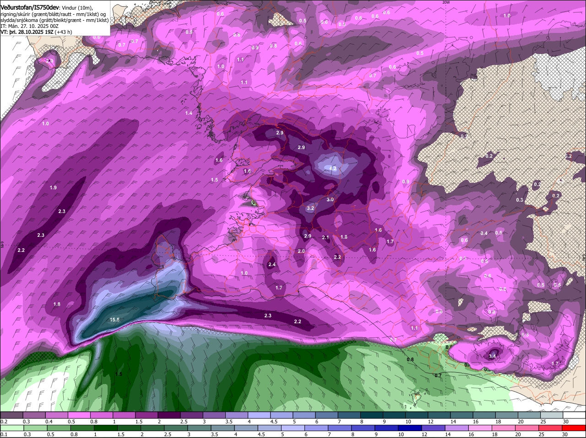This screenshot has width=586, height=438.
Task: Click the initial time line 'IT: Mán. 27. 10. 2025 00Z'
Action: pyautogui.click(x=30, y=26)
